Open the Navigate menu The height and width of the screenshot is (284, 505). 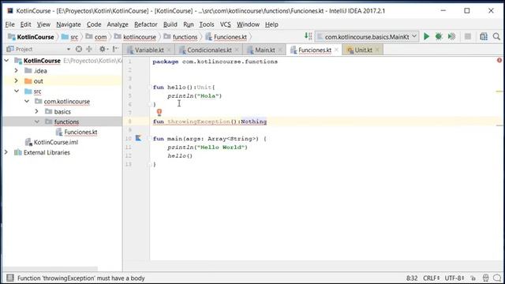point(69,24)
